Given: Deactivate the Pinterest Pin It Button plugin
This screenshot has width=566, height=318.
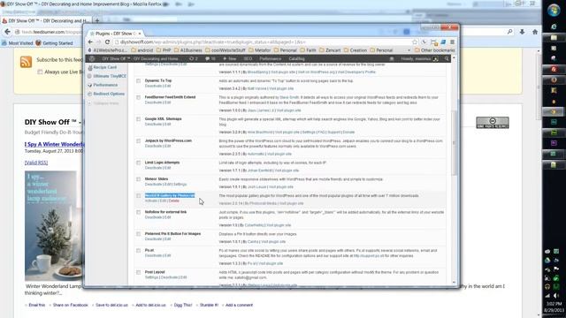Looking at the screenshot, I should (x=153, y=239).
